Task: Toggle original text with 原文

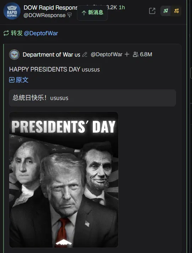Action: pos(22,80)
